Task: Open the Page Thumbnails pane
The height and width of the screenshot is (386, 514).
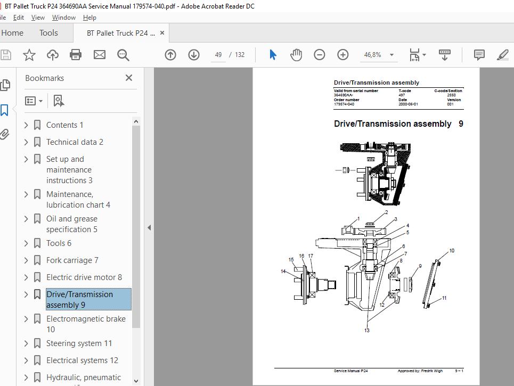Action: pos(5,85)
